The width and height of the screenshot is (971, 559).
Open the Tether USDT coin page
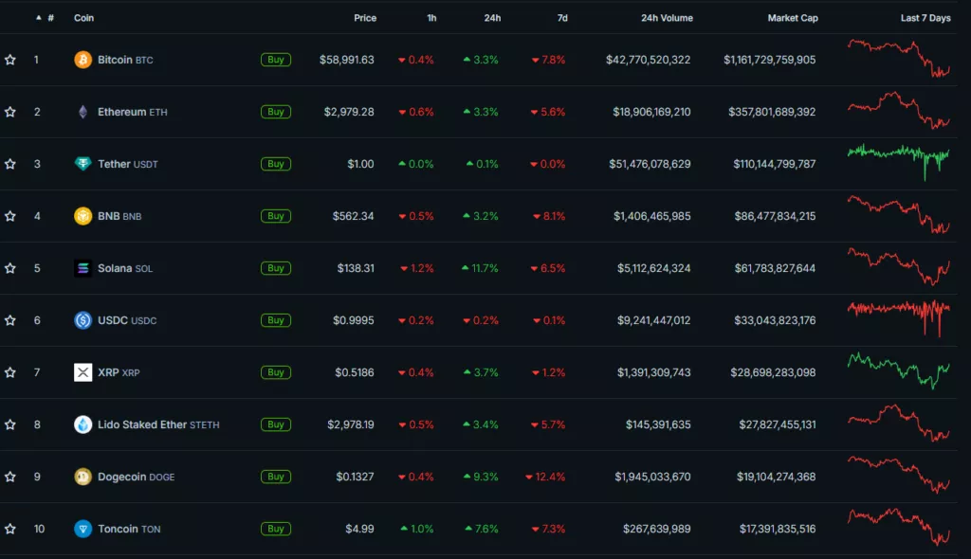[x=128, y=163]
